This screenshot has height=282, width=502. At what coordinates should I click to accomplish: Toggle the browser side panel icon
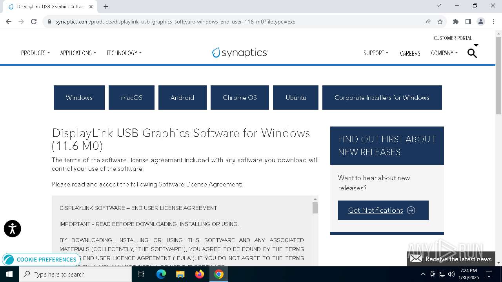click(468, 22)
